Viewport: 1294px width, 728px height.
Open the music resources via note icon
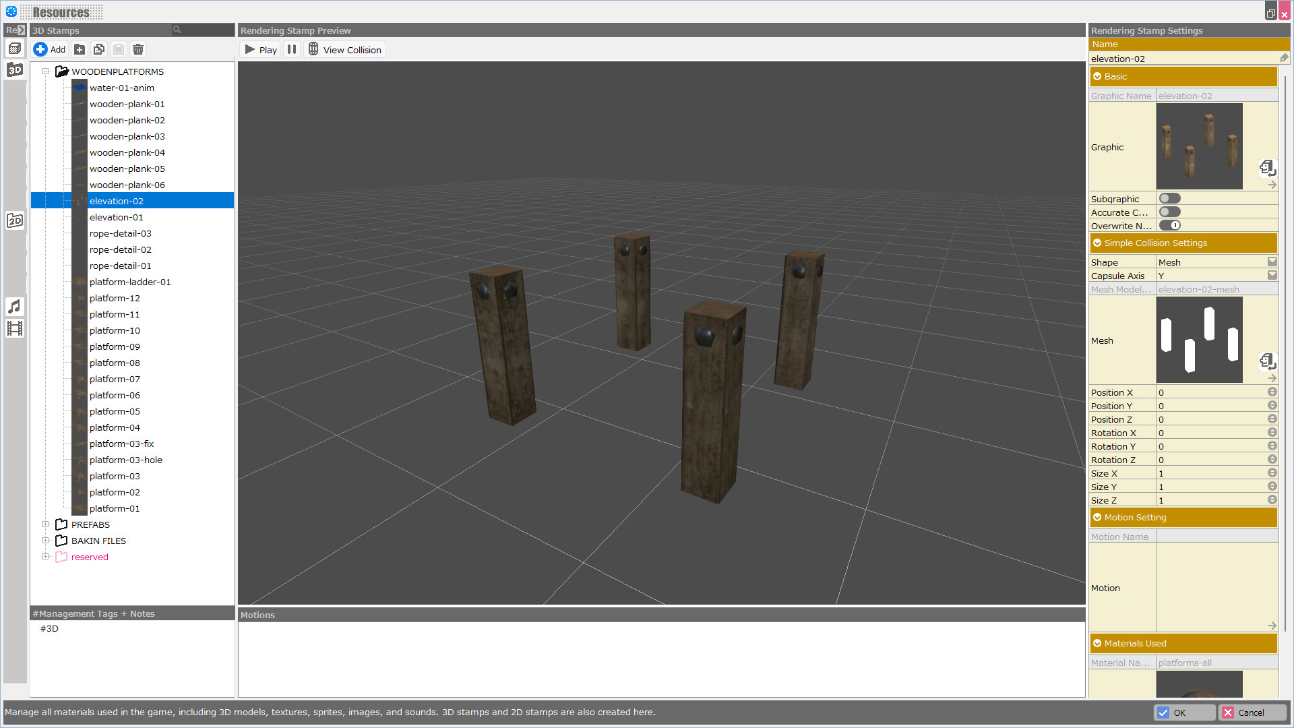(x=15, y=307)
